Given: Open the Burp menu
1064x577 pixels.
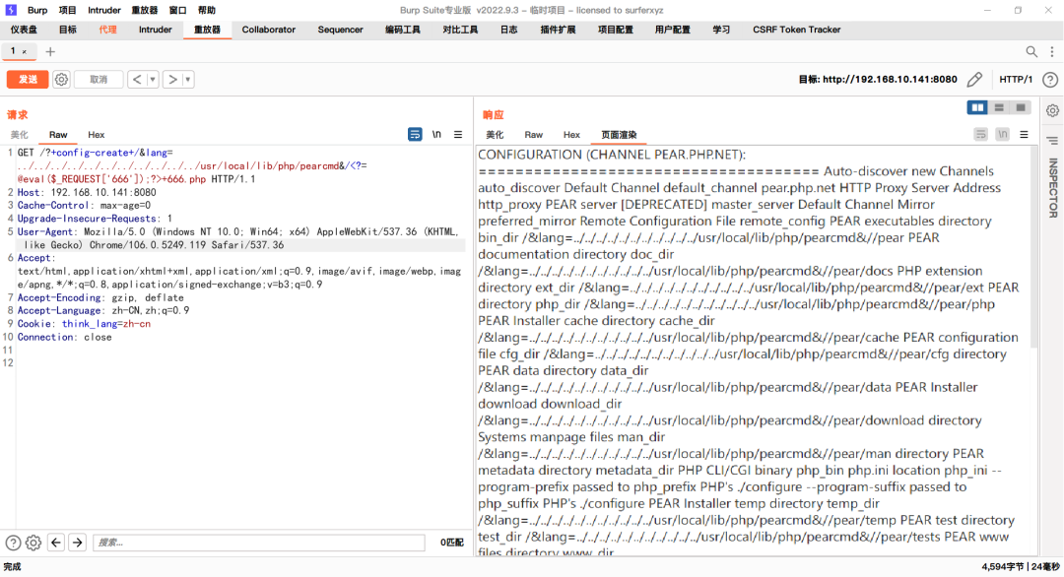Looking at the screenshot, I should pos(37,10).
